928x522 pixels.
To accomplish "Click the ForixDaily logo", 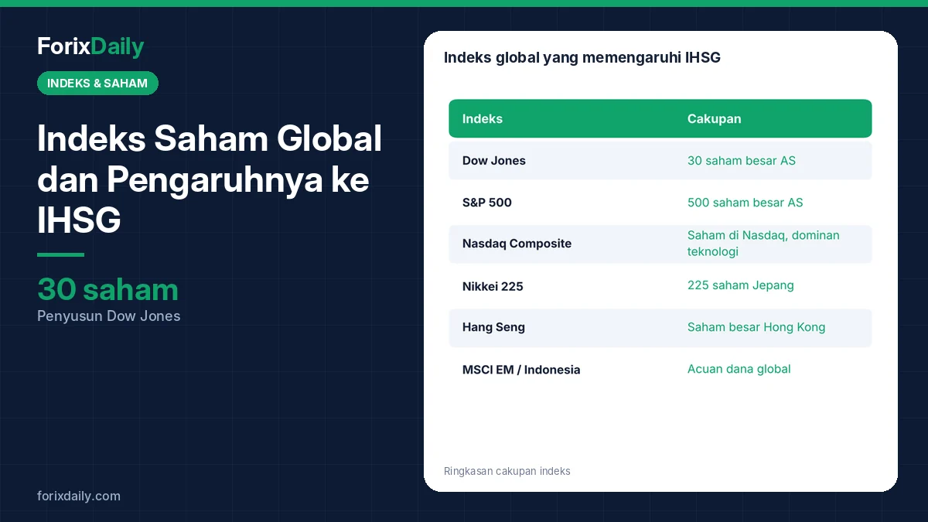I will coord(90,46).
